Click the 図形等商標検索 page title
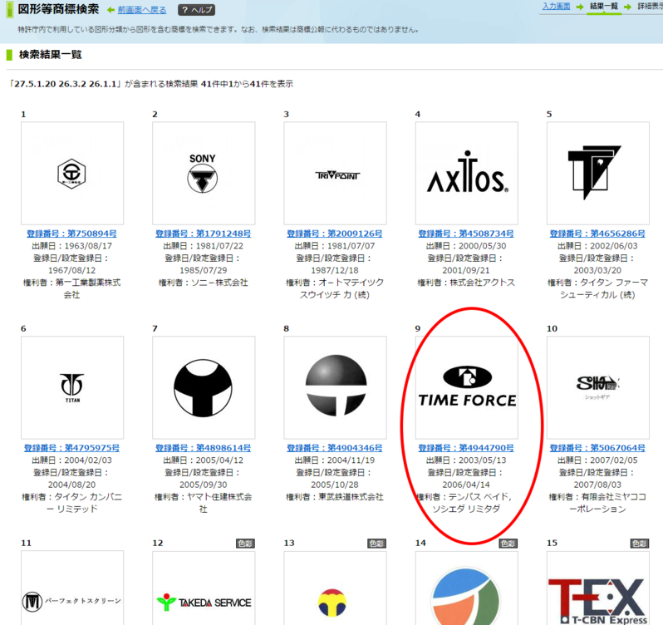Screen dimensions: 663x625 tap(58, 9)
